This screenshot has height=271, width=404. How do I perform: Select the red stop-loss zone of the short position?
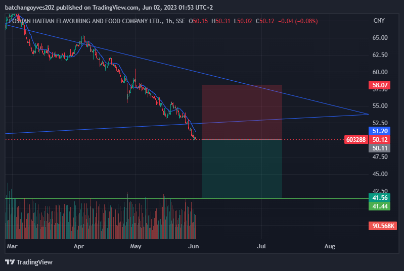pos(242,112)
